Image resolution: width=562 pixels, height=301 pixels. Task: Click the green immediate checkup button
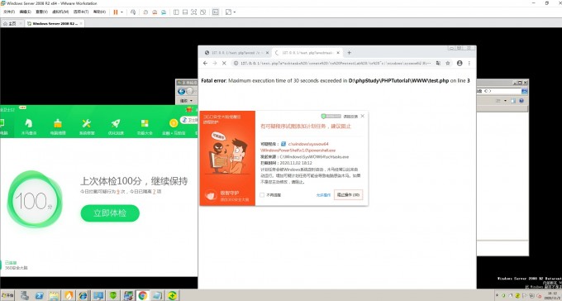pyautogui.click(x=110, y=213)
